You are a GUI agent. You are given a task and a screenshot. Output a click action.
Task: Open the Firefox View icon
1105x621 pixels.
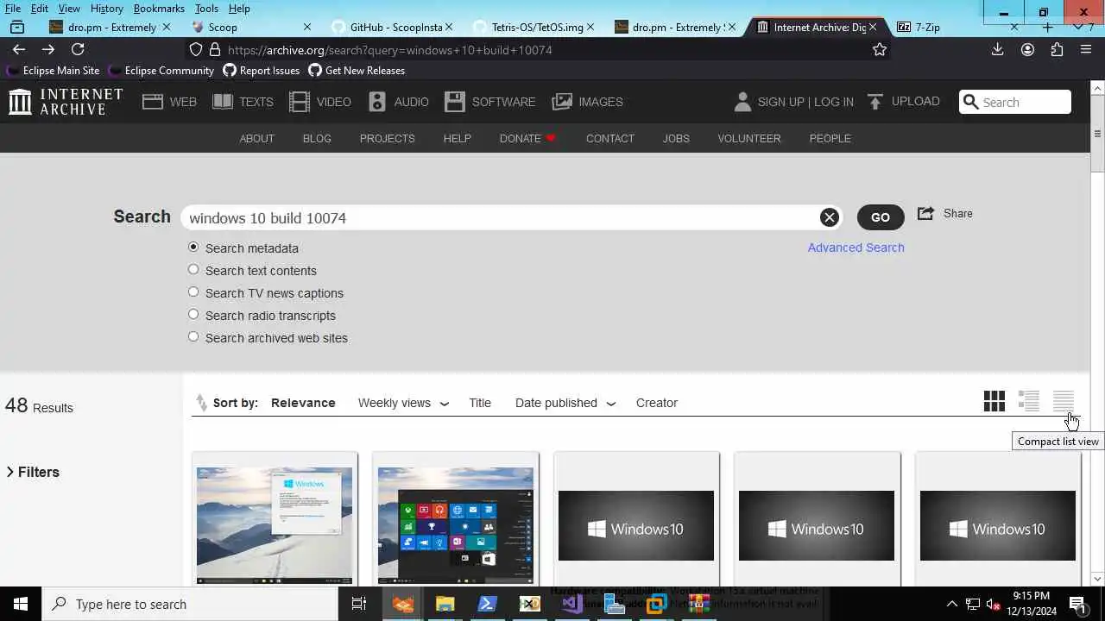click(x=16, y=27)
